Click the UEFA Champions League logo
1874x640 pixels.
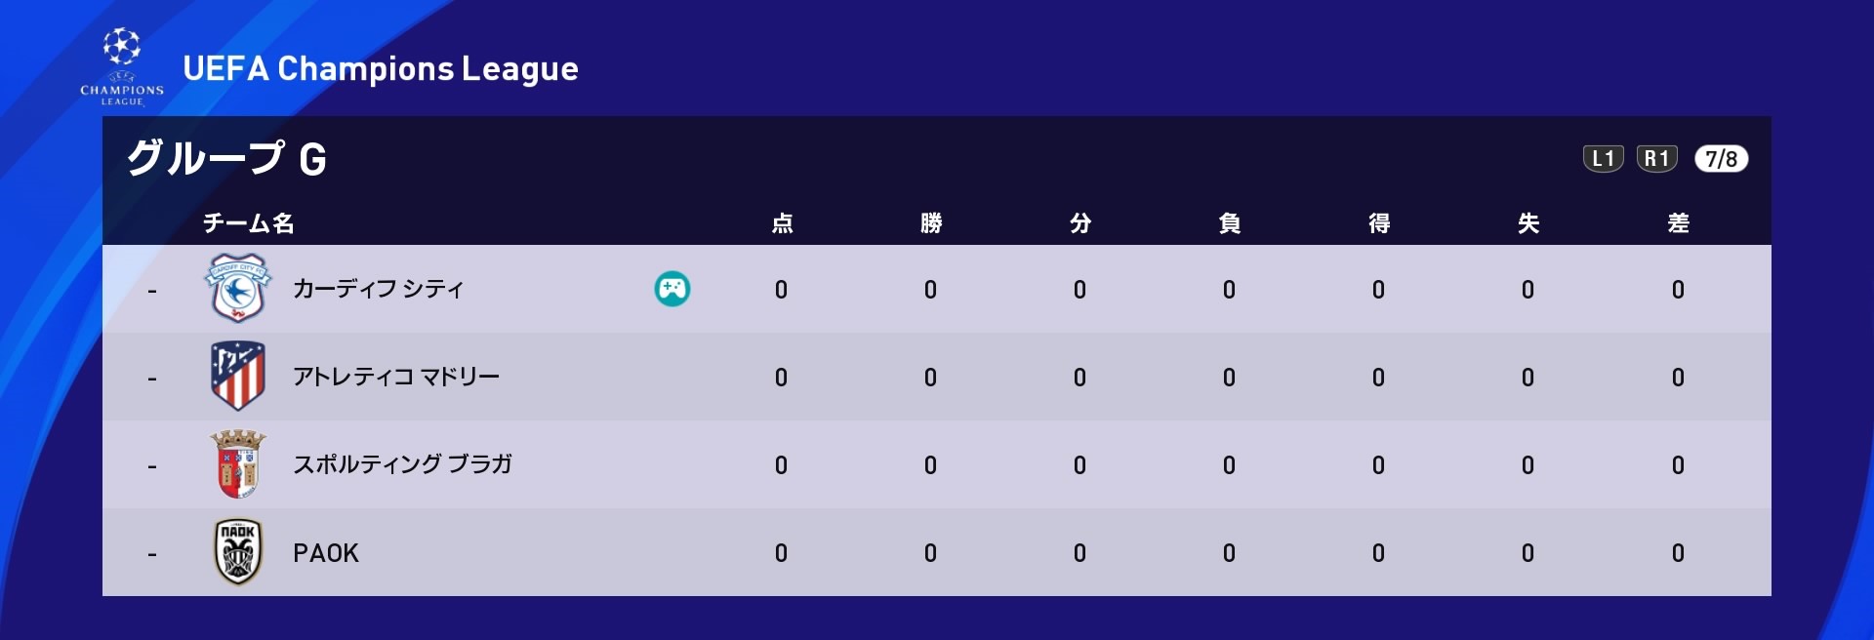pos(122,67)
